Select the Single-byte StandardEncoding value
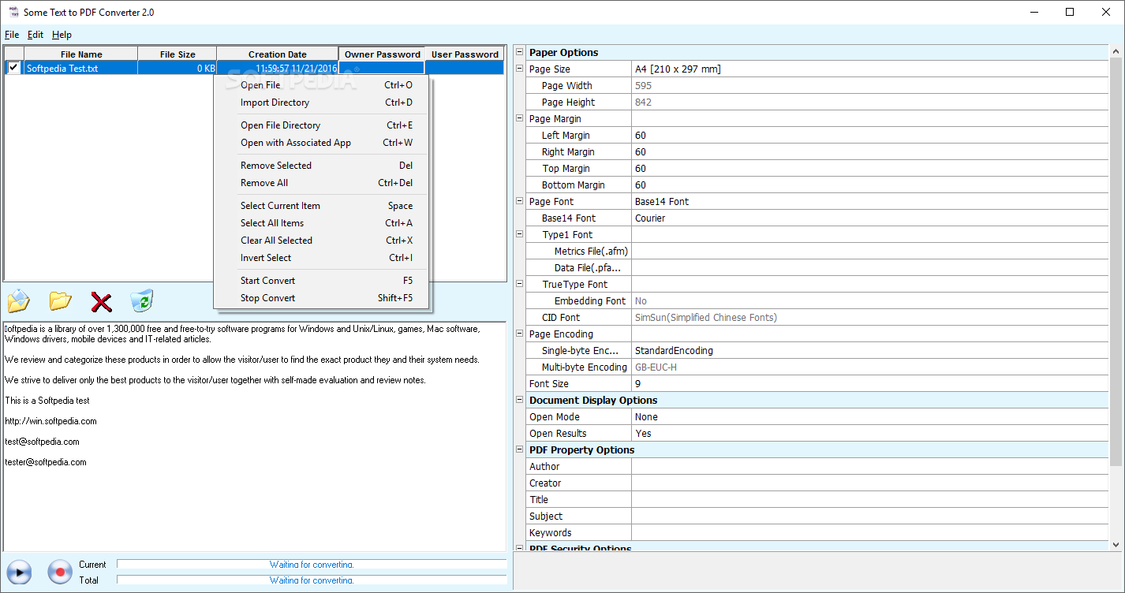This screenshot has height=593, width=1125. 870,351
